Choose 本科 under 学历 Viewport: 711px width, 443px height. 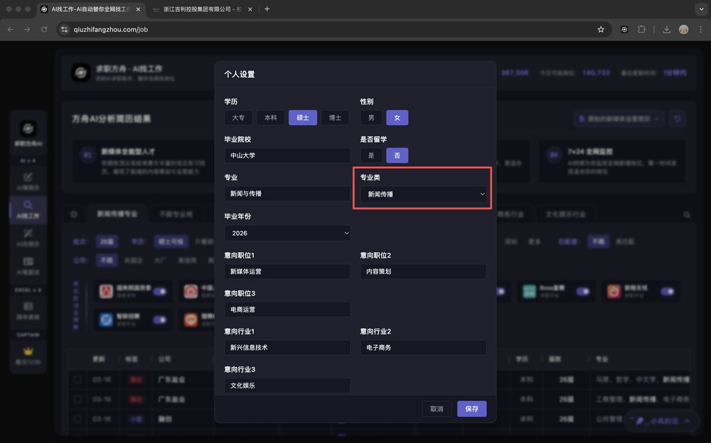coord(270,117)
